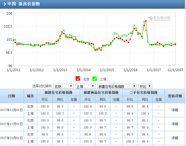
Task: Open the 环比 comparison mode dropdown
Action: pos(145,86)
